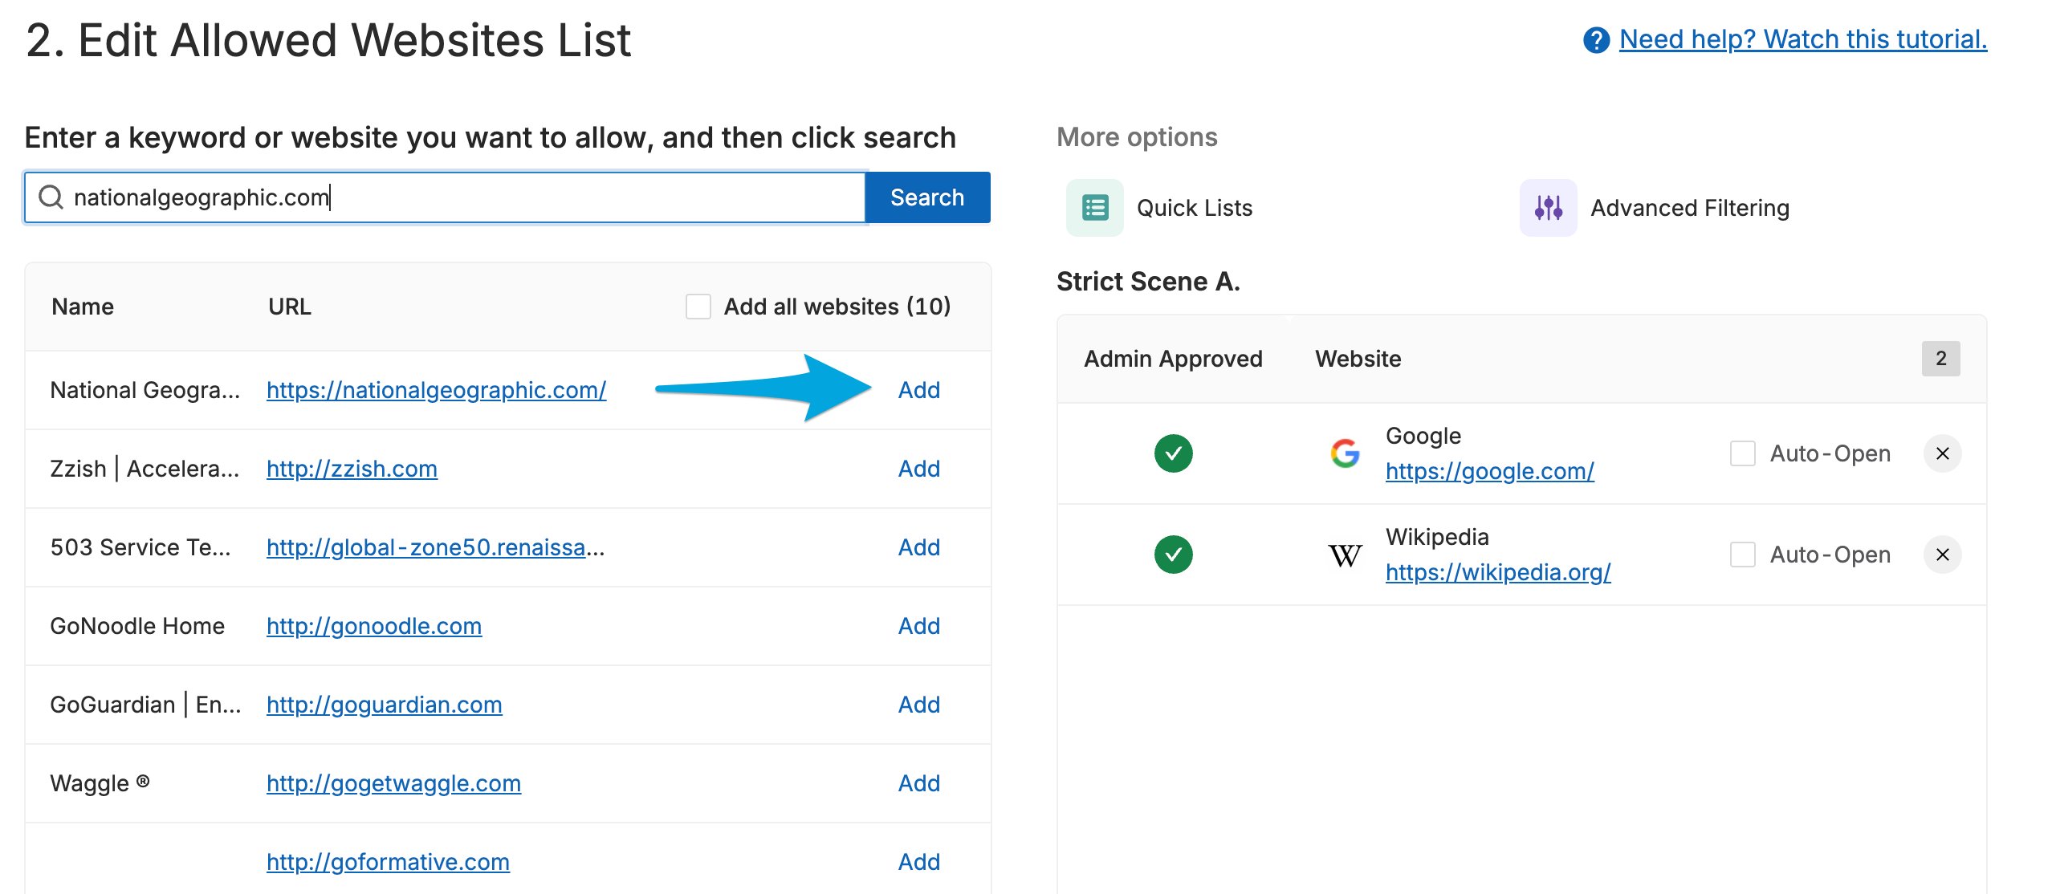Add gonoodle.com to the list
The image size is (2052, 894).
click(x=918, y=626)
